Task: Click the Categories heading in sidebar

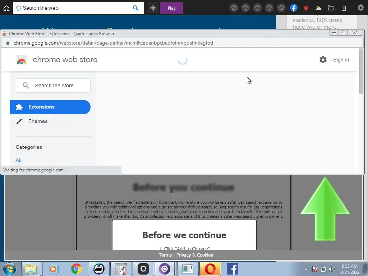Action: (29, 147)
